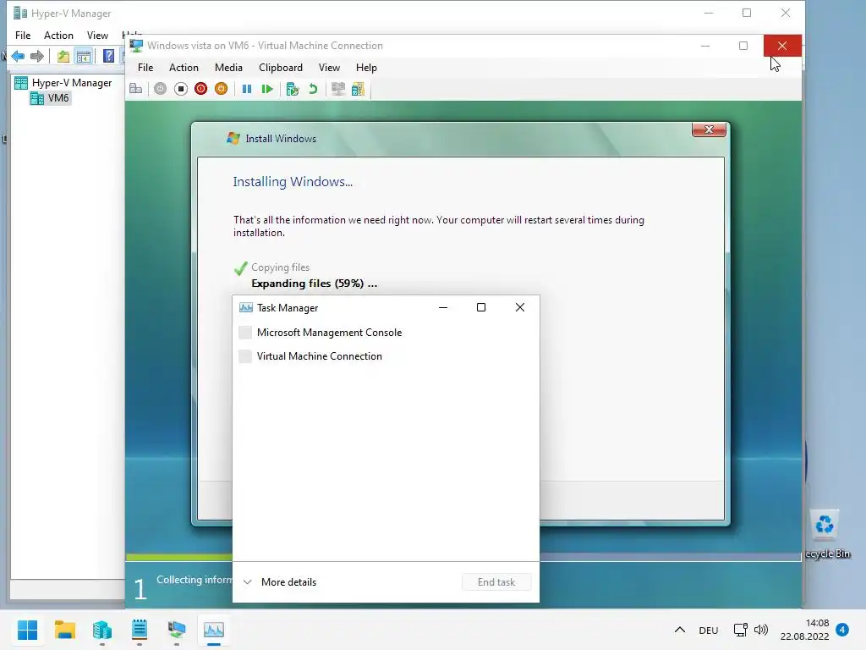Open Action menu in Virtual Machine Connection
The height and width of the screenshot is (650, 866).
[x=184, y=68]
